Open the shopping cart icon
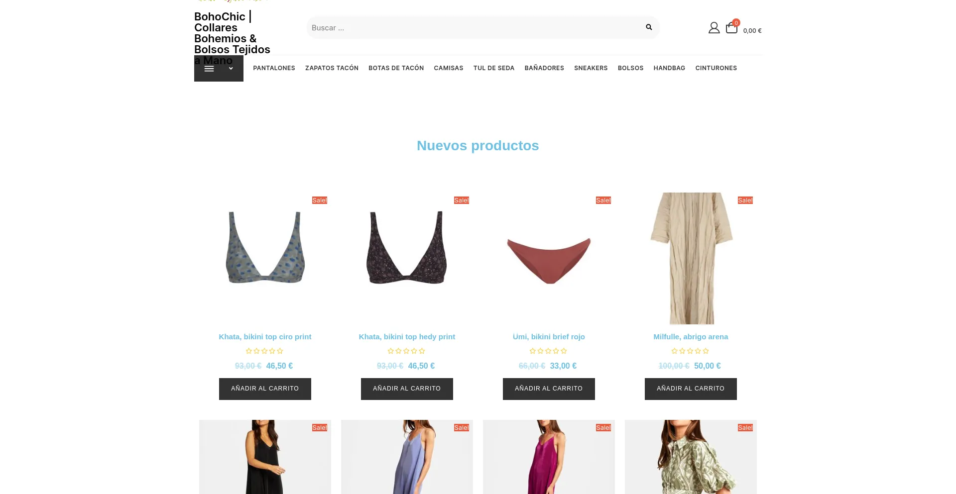 coord(731,28)
